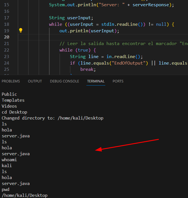Click 'out.println(userInput);' on line 19

tap(89, 31)
